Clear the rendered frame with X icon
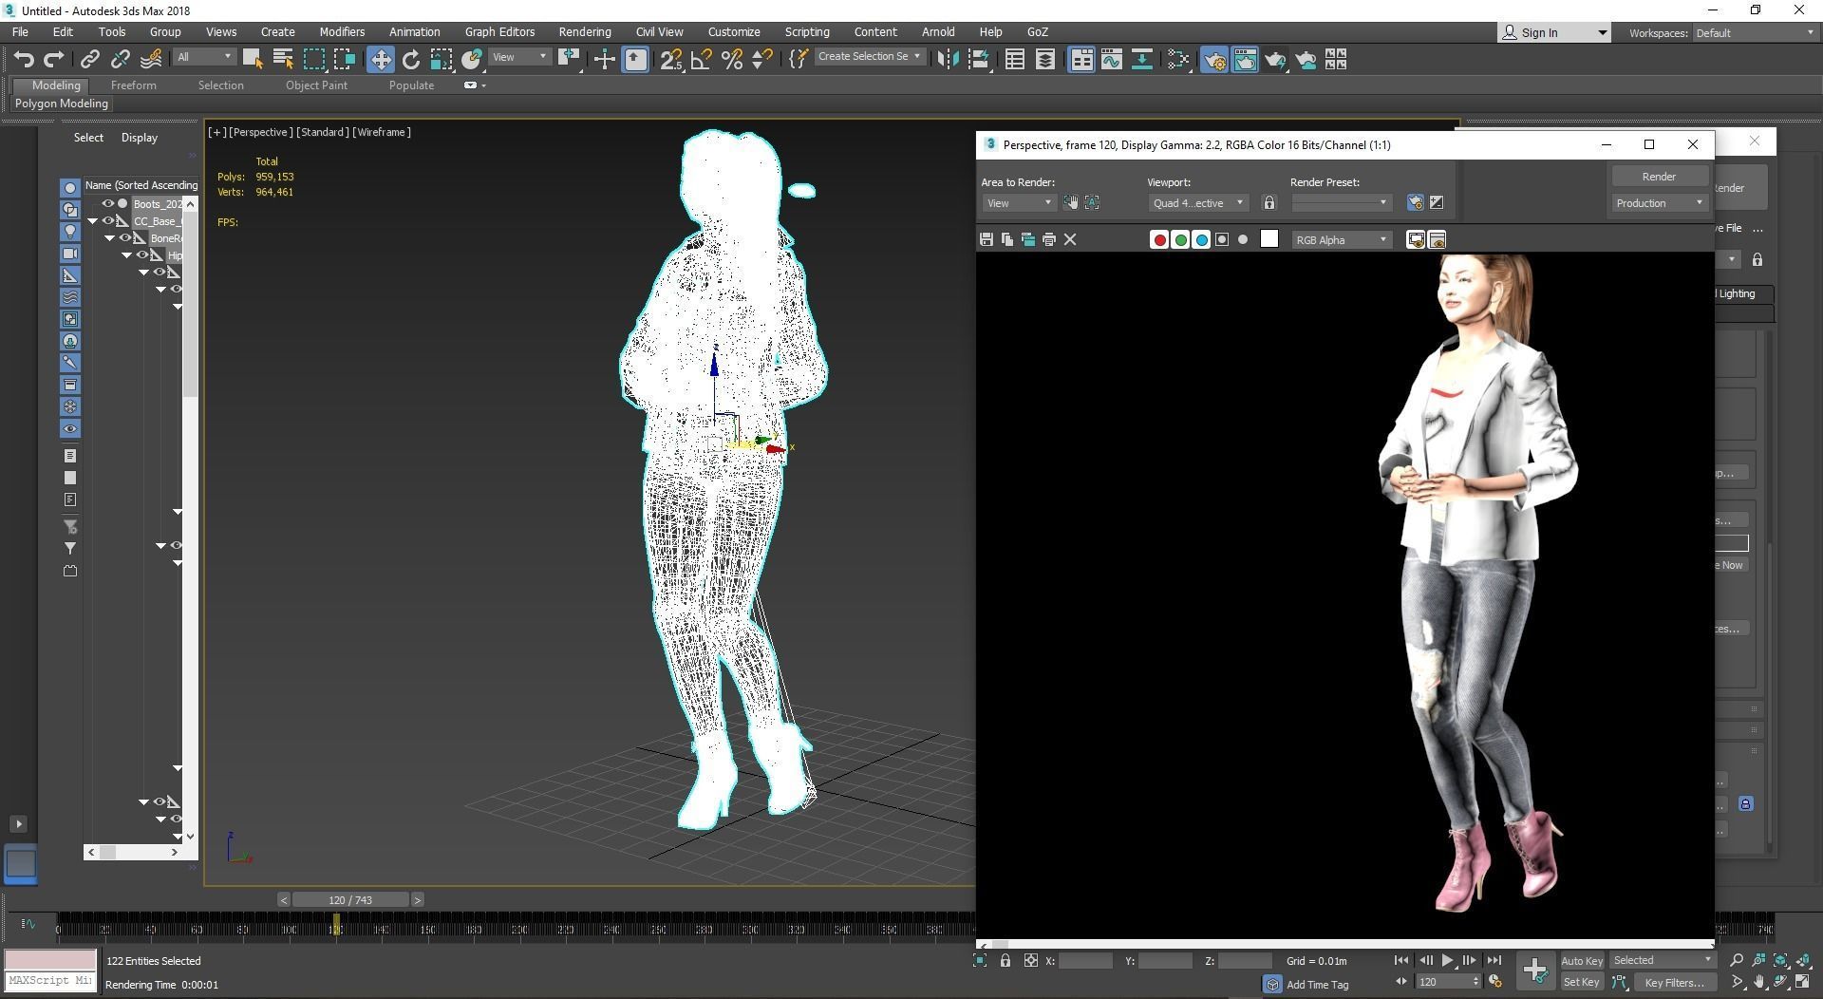The height and width of the screenshot is (999, 1823). tap(1070, 239)
